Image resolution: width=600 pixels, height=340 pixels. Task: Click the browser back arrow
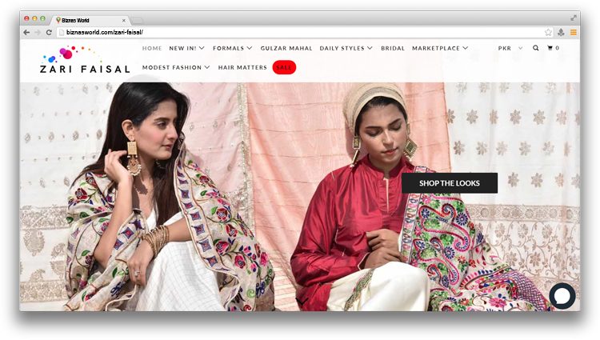pos(26,32)
